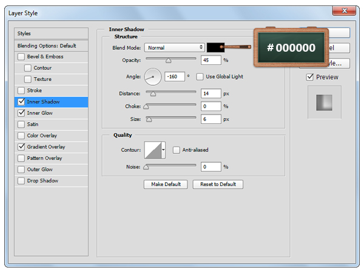Enable the Anti-aliased checkbox
This screenshot has width=364, height=273.
tap(177, 150)
